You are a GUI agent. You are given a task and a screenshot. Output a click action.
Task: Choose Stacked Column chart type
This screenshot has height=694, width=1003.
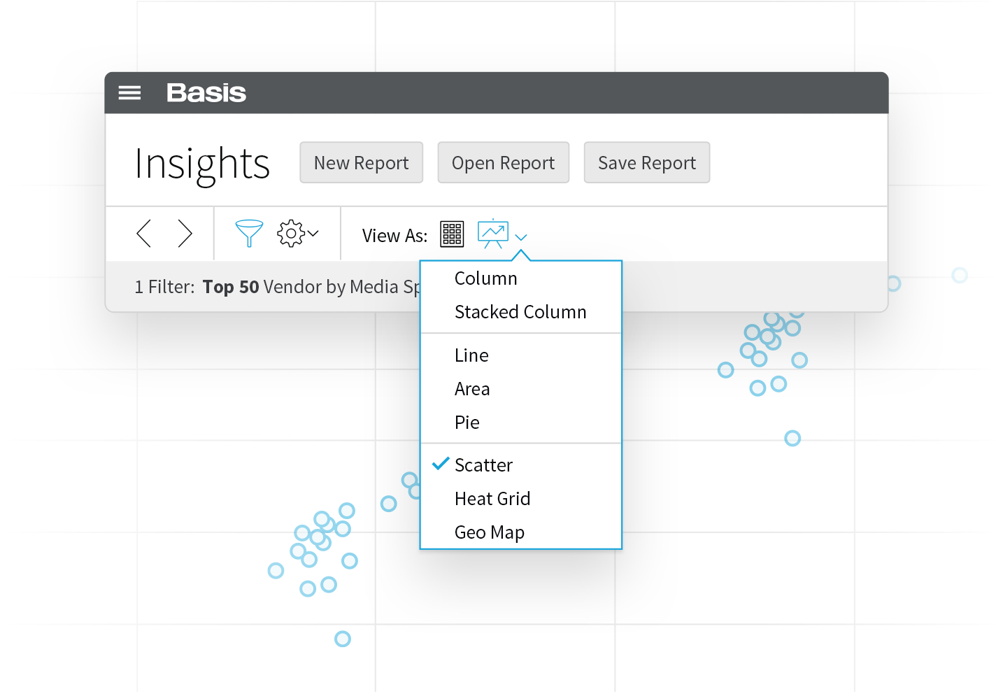(x=521, y=312)
